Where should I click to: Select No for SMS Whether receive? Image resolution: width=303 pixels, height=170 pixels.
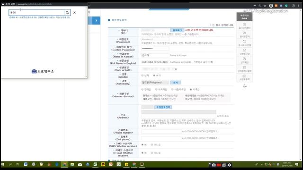tap(152, 144)
